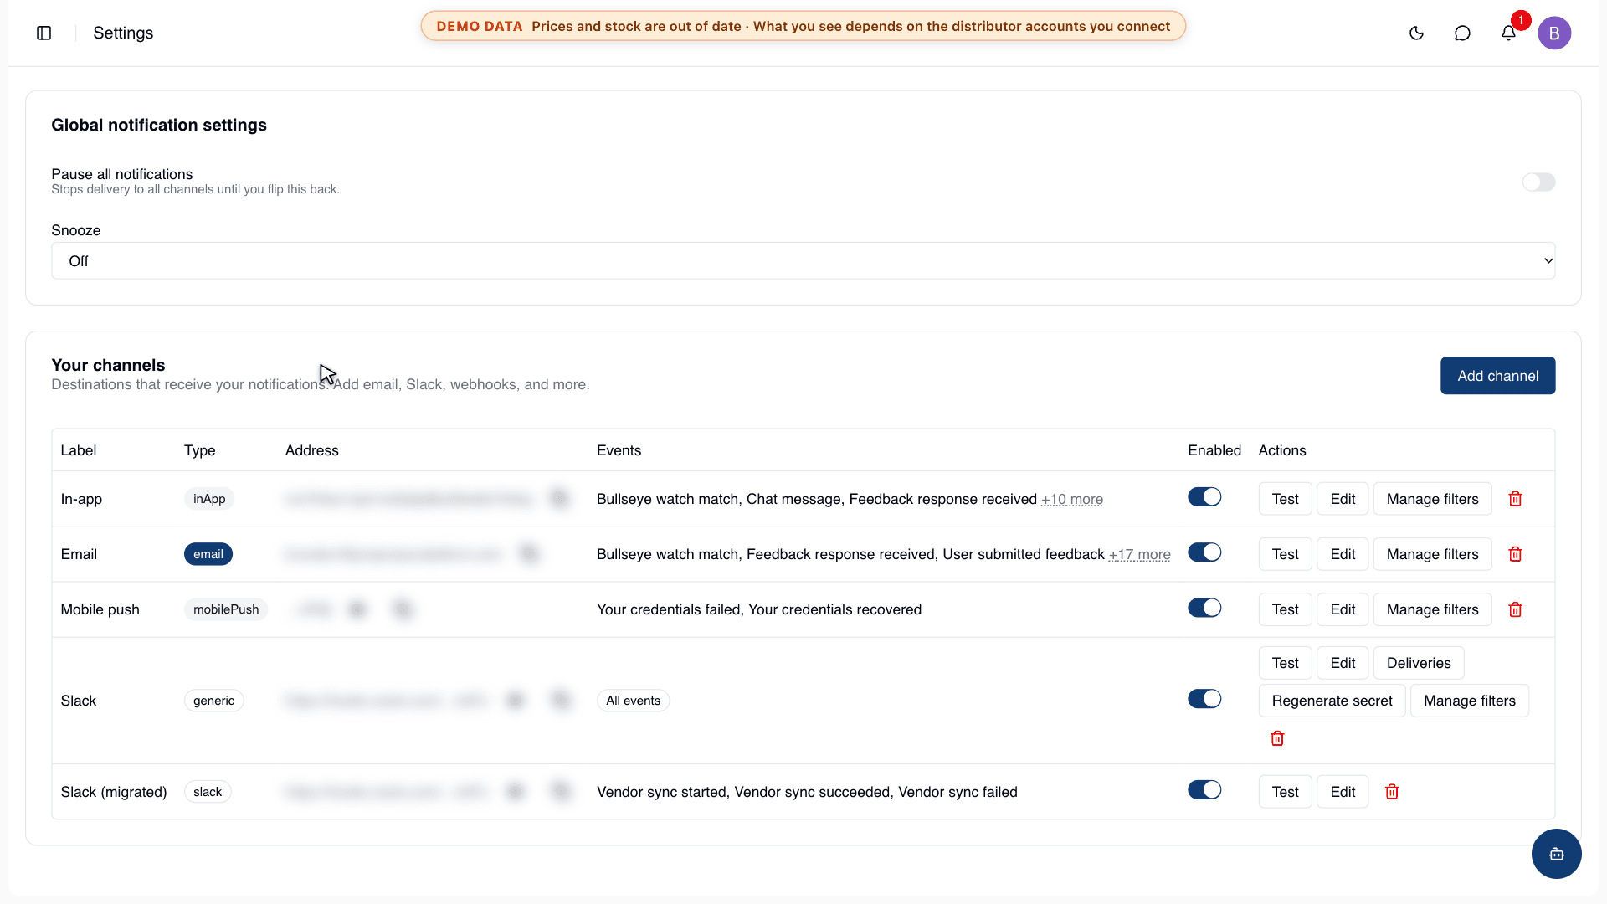The width and height of the screenshot is (1607, 904).
Task: Edit the Email channel
Action: click(1343, 554)
